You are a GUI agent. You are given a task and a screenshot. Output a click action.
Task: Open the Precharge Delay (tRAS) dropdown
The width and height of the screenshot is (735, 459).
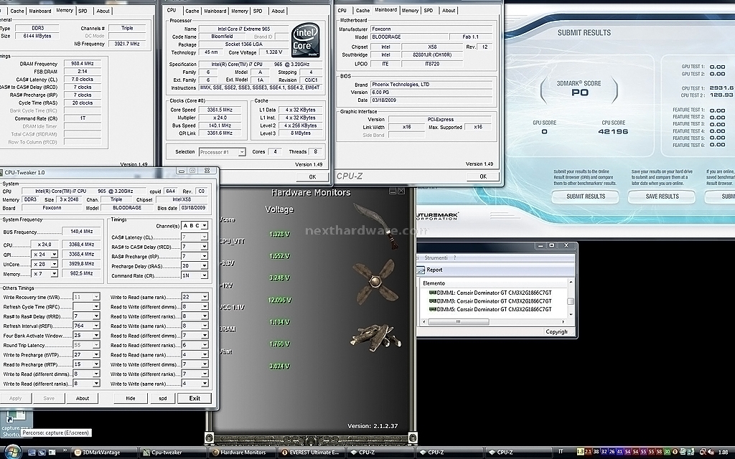[x=205, y=266]
